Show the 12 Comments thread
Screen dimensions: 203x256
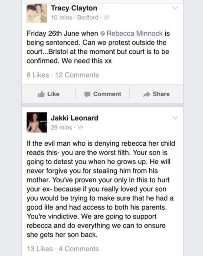pos(77,75)
